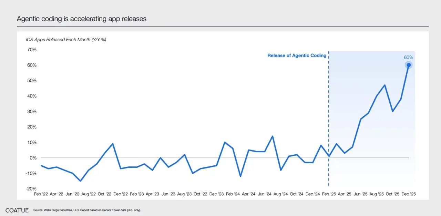This screenshot has height=216, width=441.
Task: Click the 70% y-axis label
Action: click(x=31, y=50)
